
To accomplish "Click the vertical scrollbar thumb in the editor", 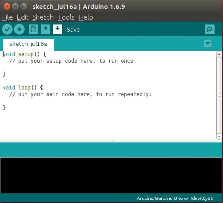I will (x=219, y=95).
